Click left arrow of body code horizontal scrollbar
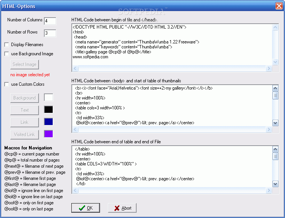Viewport: 285px width, 218px height. pyautogui.click(x=76, y=130)
